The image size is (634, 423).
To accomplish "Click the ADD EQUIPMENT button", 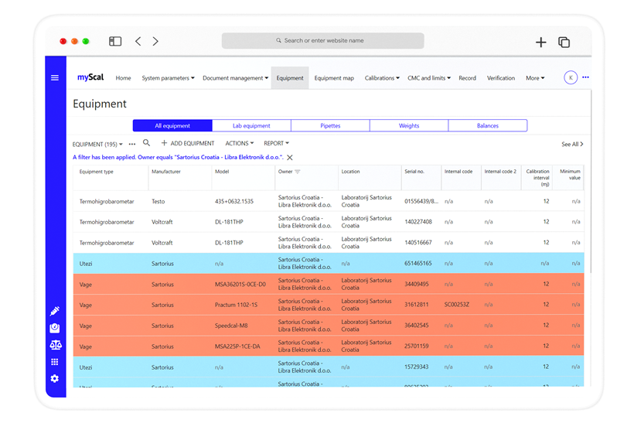I will [188, 144].
